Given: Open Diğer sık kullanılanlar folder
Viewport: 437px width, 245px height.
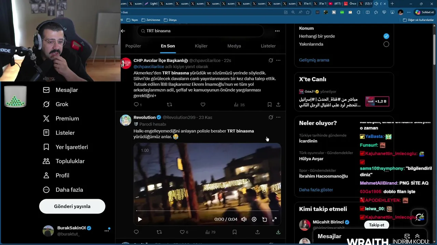Looking at the screenshot, I should [418, 20].
